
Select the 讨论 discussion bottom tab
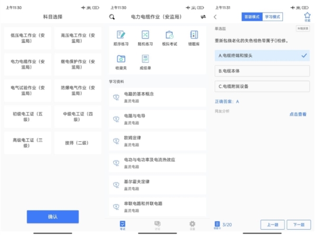pyautogui.click(x=157, y=225)
